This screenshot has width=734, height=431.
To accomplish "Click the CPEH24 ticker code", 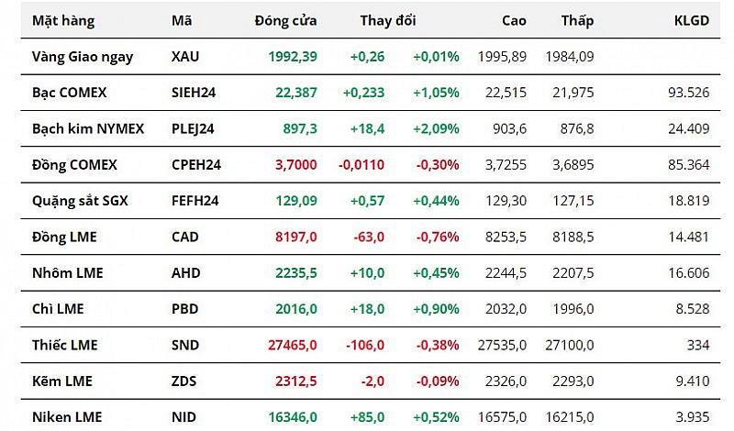I will (x=195, y=165).
